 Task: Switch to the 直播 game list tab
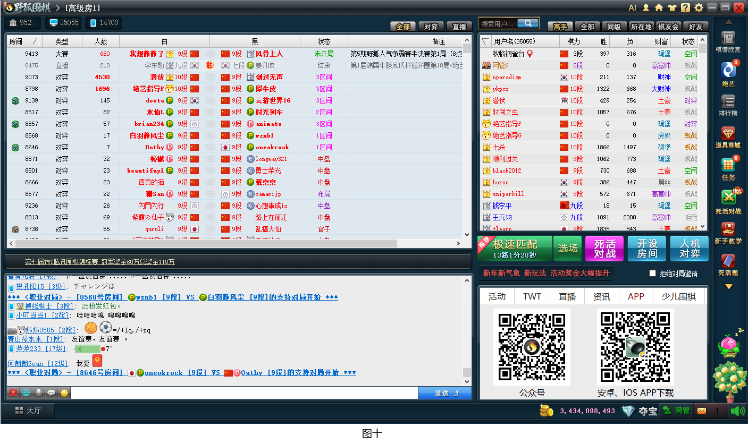[458, 25]
